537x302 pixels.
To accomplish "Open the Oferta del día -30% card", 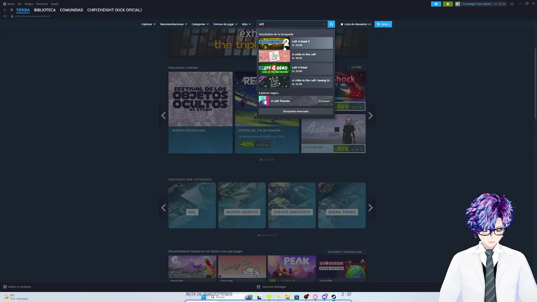I will [334, 134].
